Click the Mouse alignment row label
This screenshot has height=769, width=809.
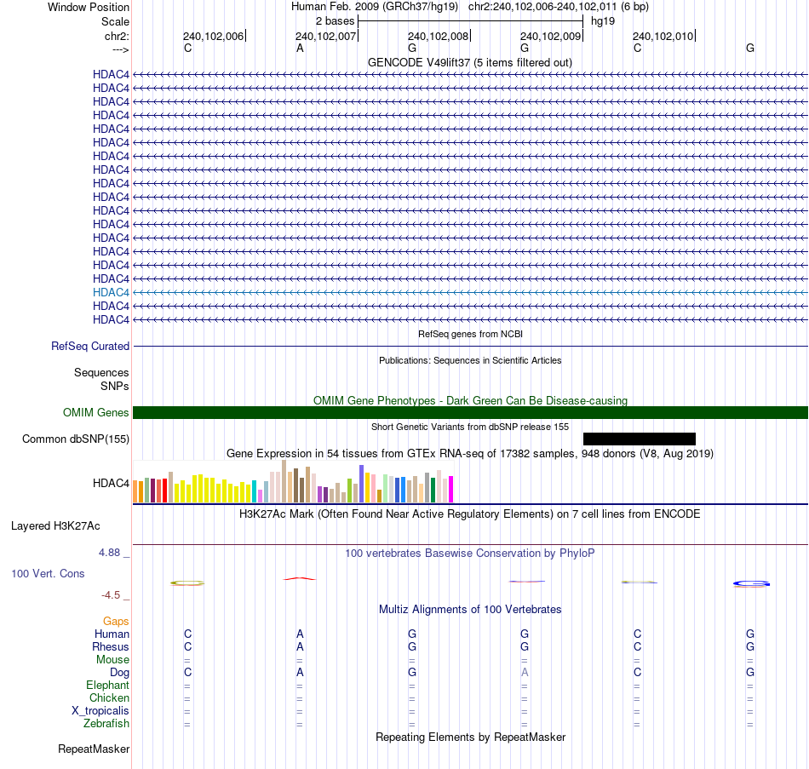112,660
